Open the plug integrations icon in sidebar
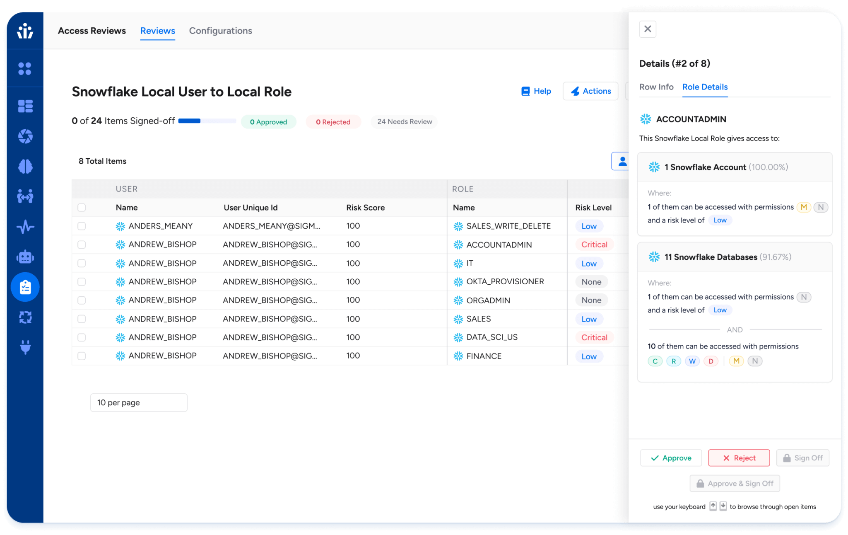 [25, 348]
